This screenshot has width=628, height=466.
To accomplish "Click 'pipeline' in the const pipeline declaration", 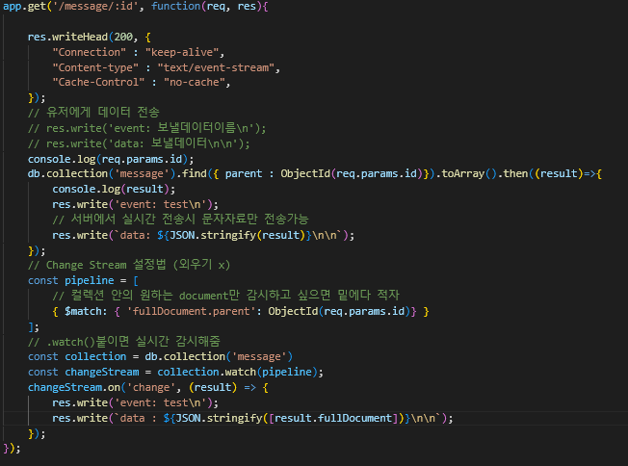I will [x=90, y=280].
